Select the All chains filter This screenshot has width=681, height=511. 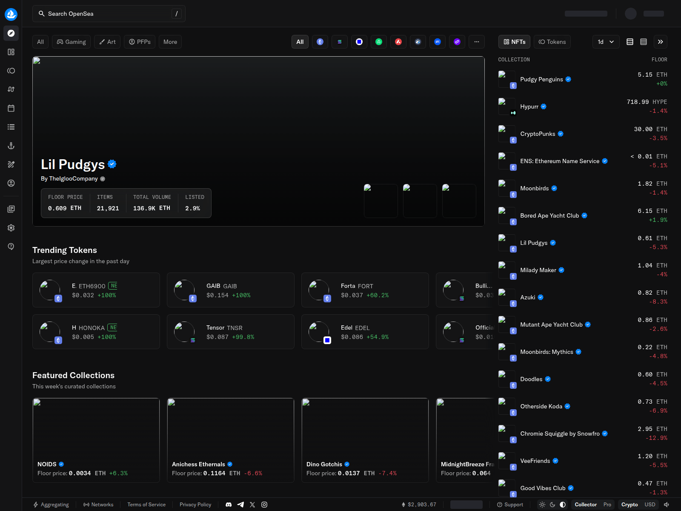click(x=300, y=42)
